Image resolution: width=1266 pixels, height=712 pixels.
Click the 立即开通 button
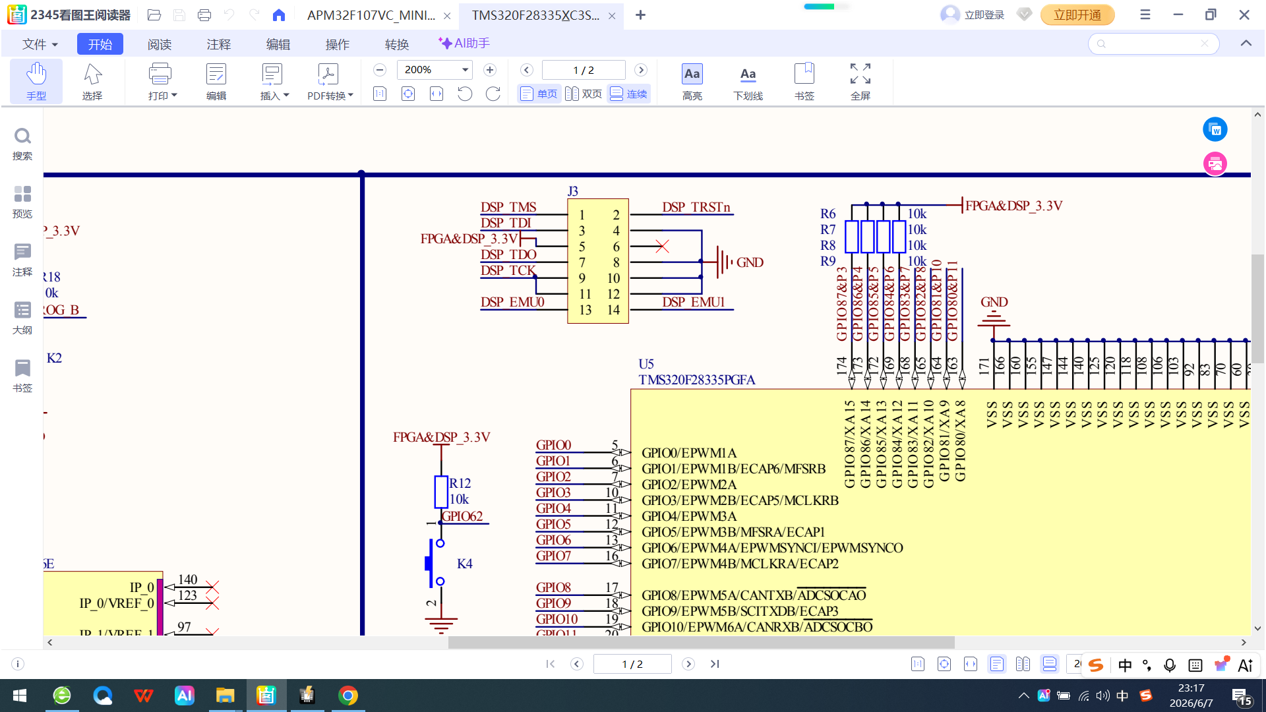click(1077, 15)
